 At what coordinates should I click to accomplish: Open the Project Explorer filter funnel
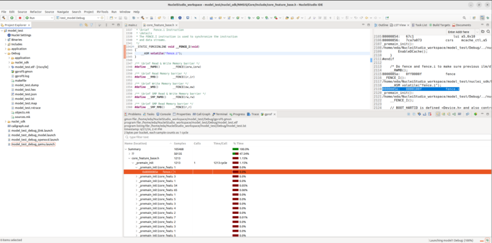[91, 25]
